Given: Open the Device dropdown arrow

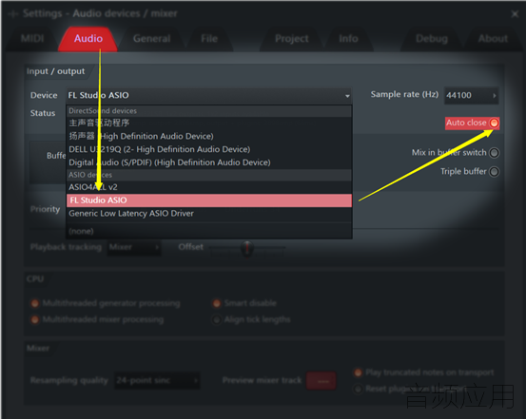Looking at the screenshot, I should [347, 96].
